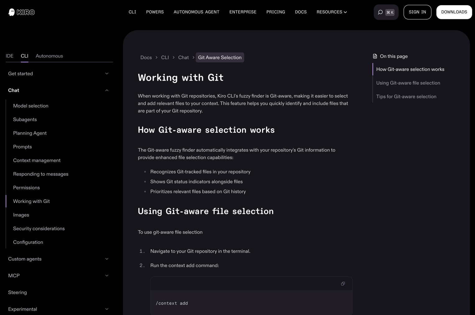Open DOCS from the top navigation

pos(301,12)
